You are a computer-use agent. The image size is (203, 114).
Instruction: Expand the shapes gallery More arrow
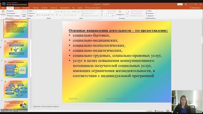115,16
